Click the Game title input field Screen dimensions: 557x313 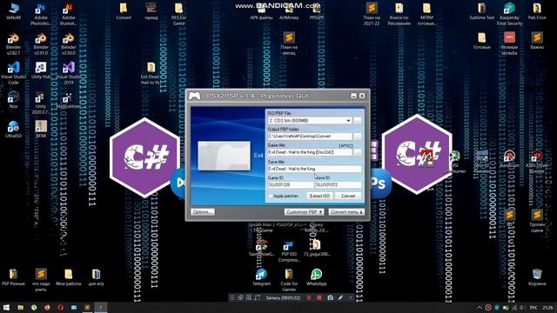310,152
